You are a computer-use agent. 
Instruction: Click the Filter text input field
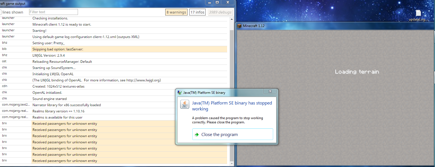(x=53, y=12)
